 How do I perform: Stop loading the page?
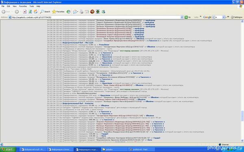(25, 12)
